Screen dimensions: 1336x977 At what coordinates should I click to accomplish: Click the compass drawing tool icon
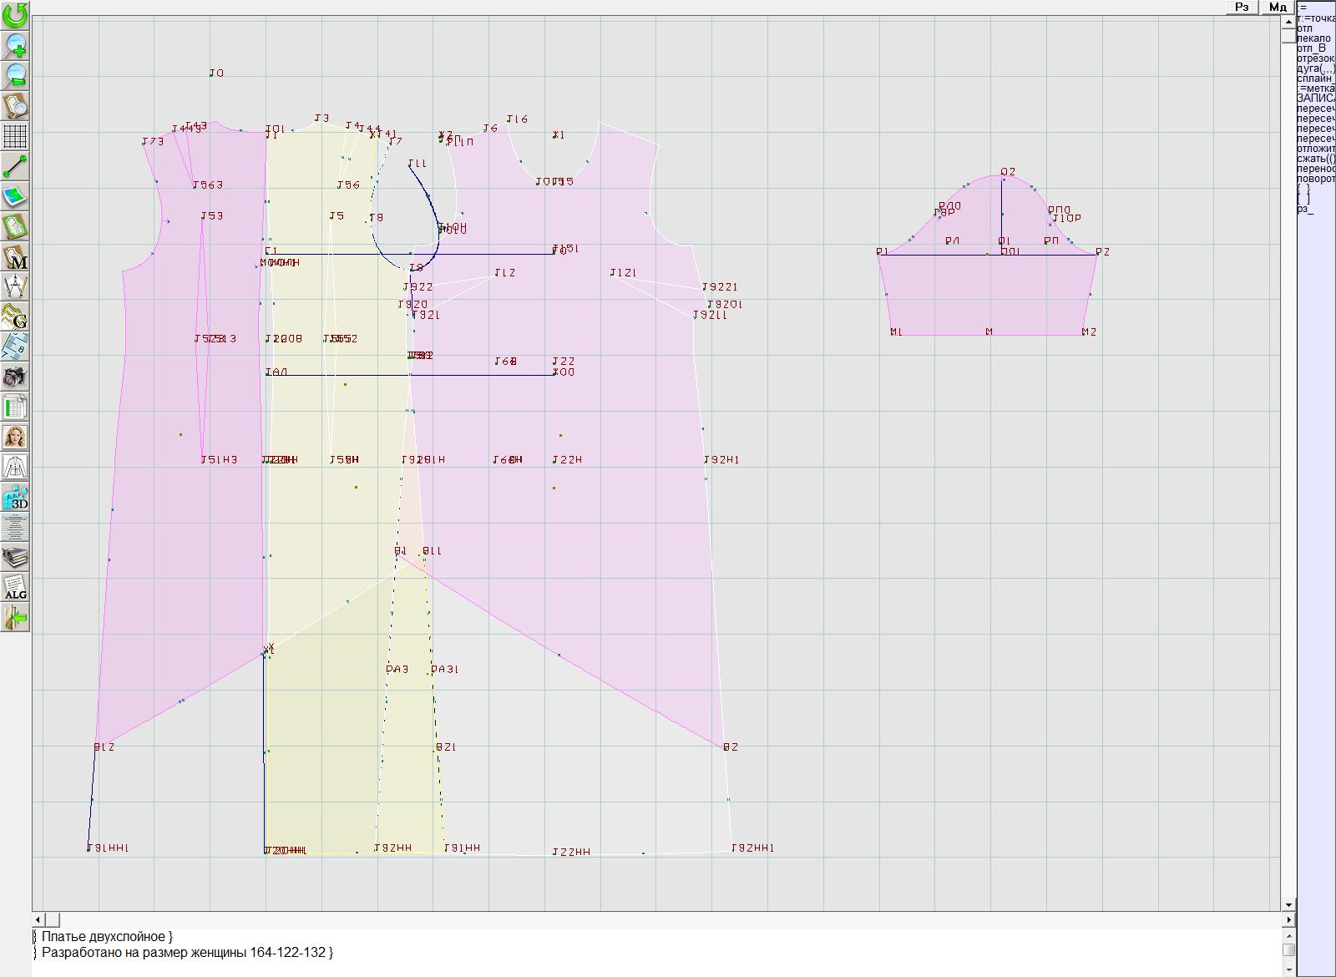pos(15,286)
